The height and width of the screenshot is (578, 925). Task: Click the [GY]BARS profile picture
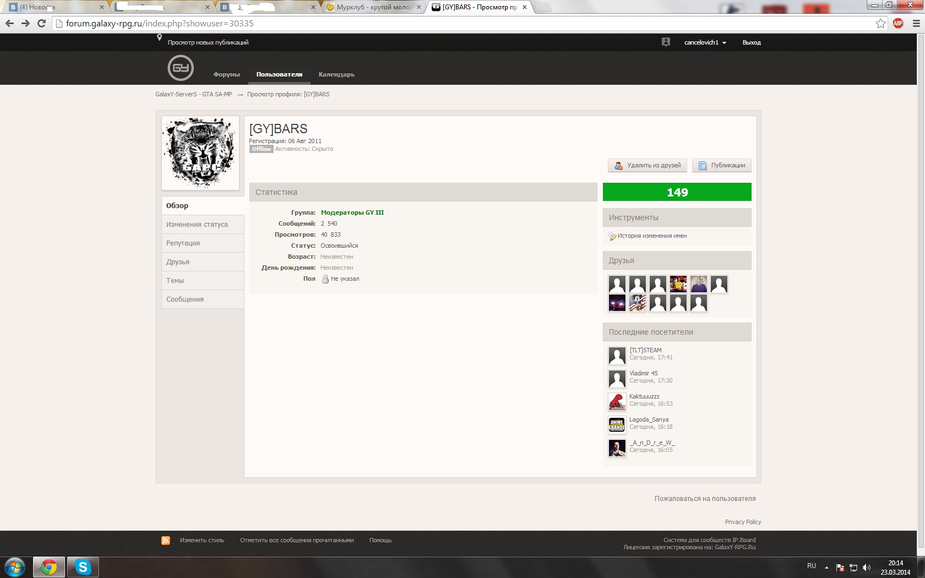[200, 153]
